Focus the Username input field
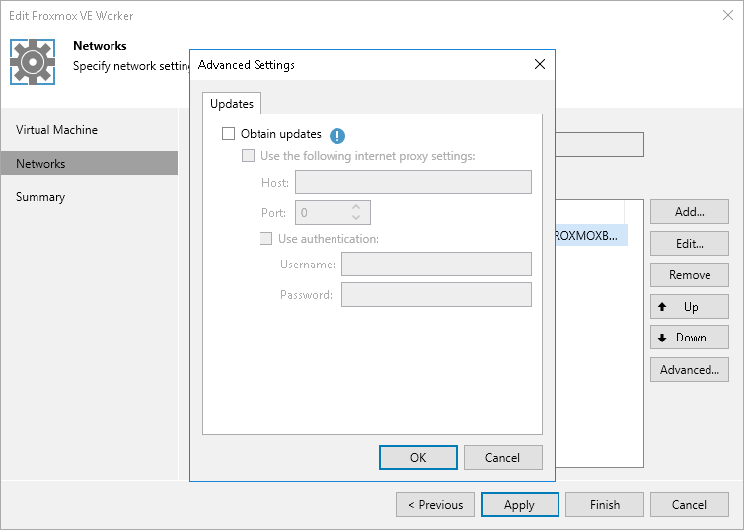Viewport: 744px width, 530px height. (436, 264)
